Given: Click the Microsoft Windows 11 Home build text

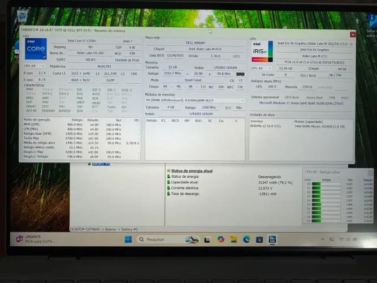Looking at the screenshot, I should pos(301,103).
